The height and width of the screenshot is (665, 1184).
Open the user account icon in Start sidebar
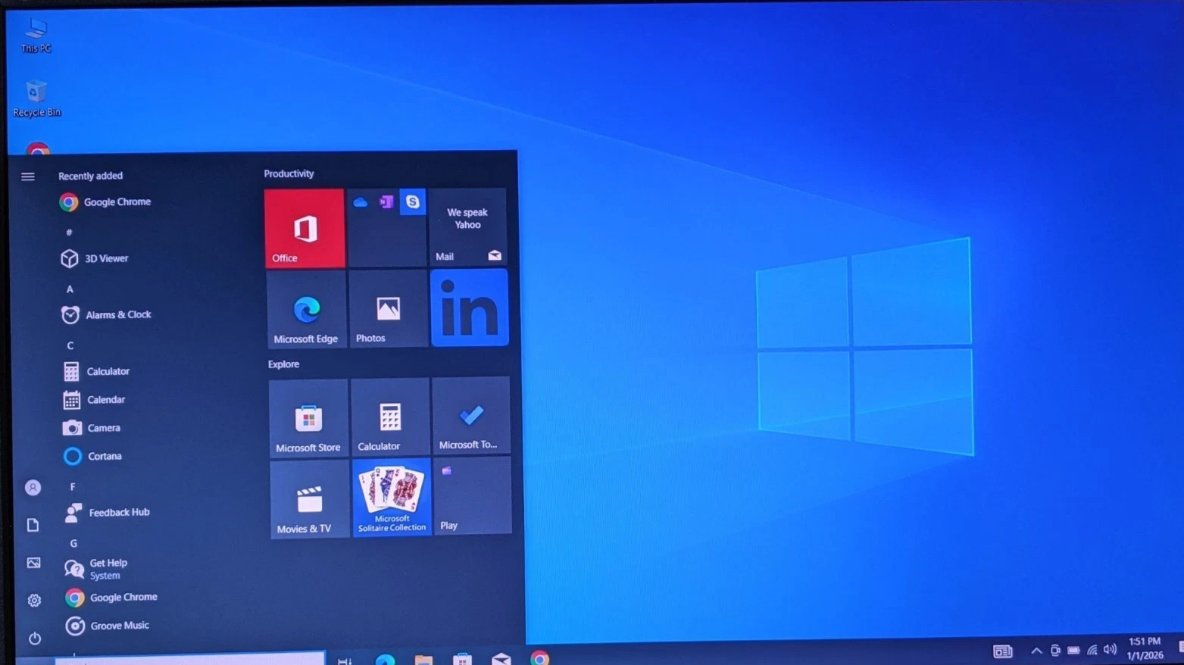[33, 488]
